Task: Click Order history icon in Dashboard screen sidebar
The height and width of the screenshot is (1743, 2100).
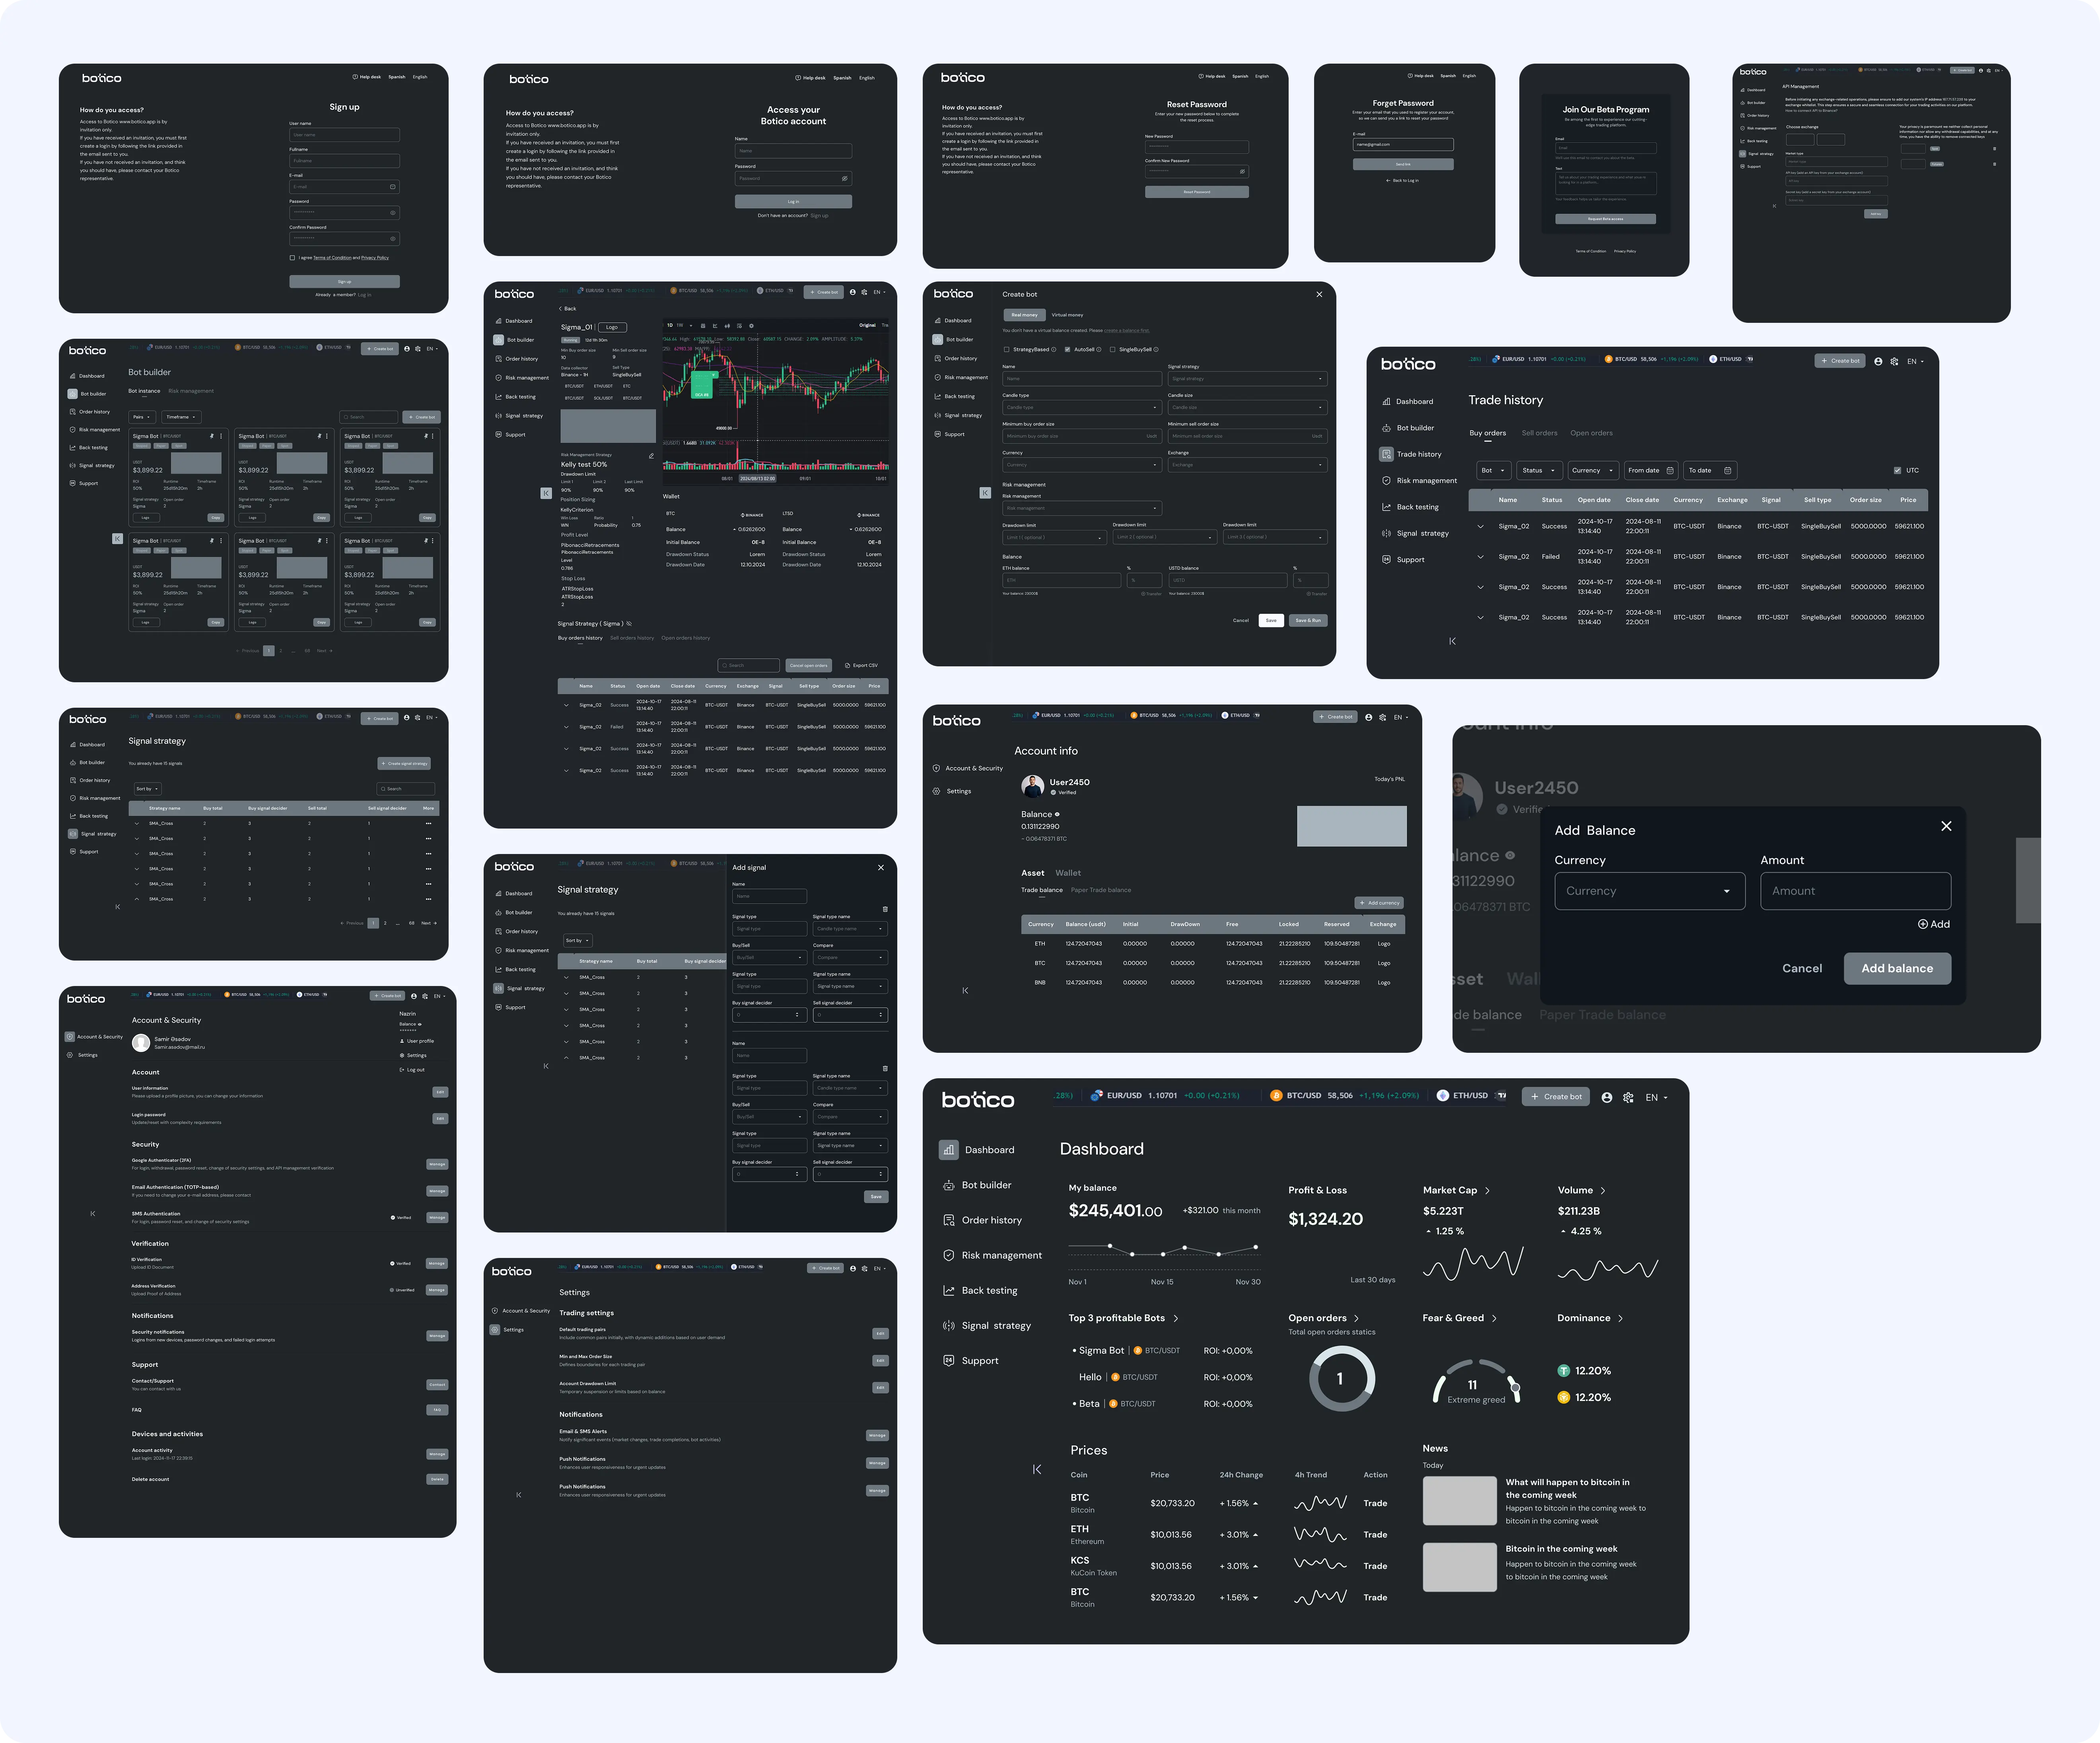Action: point(948,1220)
